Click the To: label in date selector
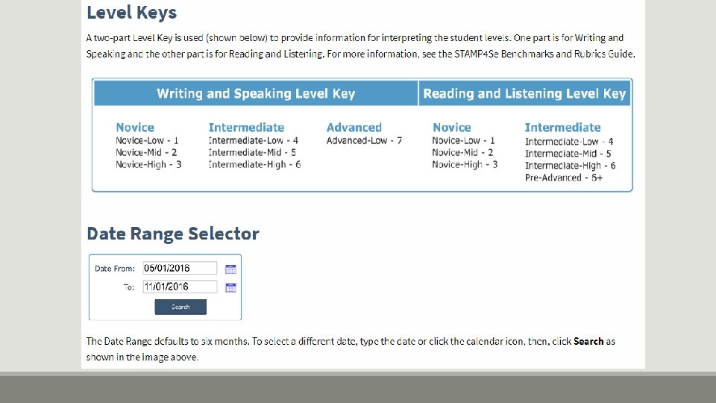716x403 pixels. [129, 287]
